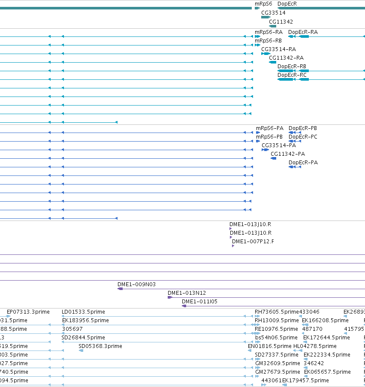The image size is (365, 387).
Task: Select EST RE10976.5prime
Action: coord(276,329)
